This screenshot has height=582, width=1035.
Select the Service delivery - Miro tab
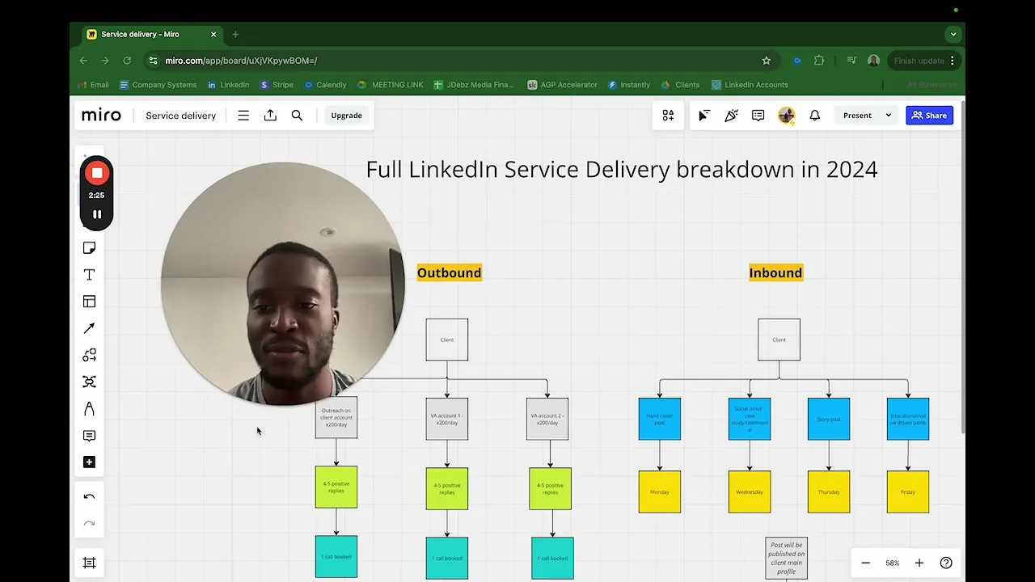coord(151,34)
